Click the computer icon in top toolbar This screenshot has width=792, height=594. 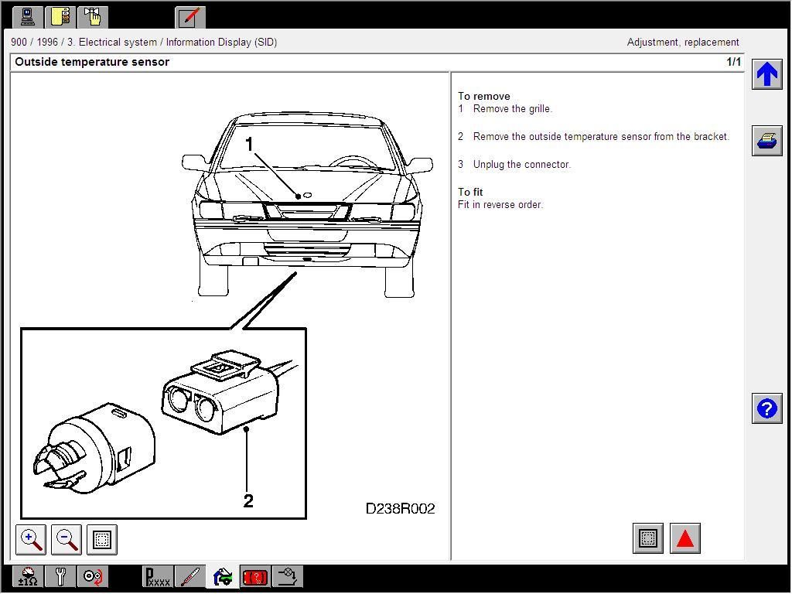pos(26,15)
